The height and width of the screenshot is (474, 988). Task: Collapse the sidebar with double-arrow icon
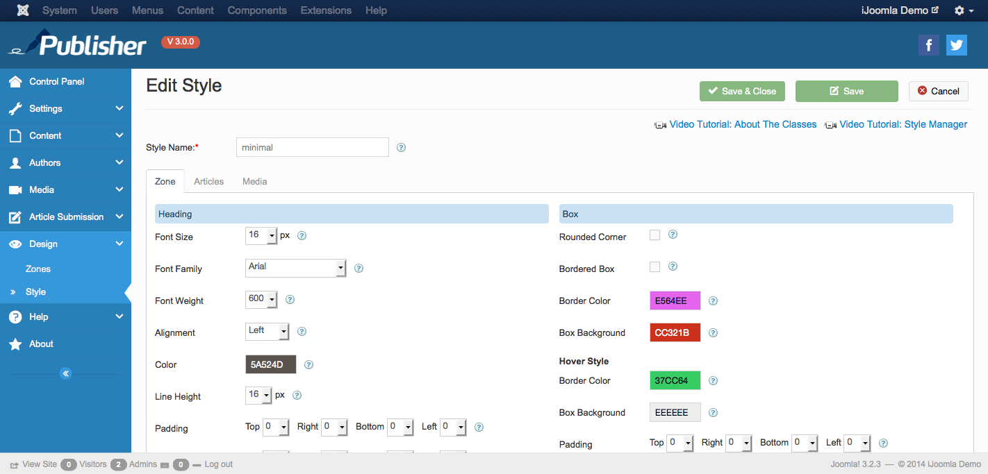tap(65, 373)
